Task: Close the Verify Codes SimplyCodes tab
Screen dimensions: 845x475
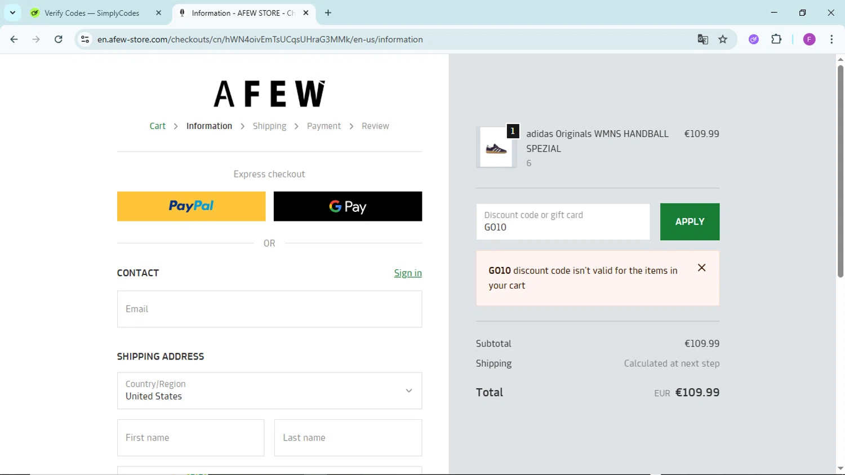Action: [158, 13]
